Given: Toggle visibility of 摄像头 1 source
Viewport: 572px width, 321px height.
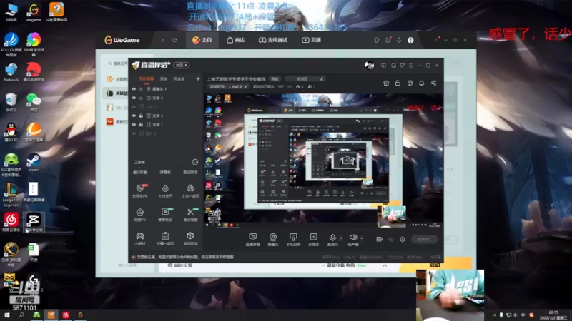Looking at the screenshot, I should pyautogui.click(x=134, y=88).
